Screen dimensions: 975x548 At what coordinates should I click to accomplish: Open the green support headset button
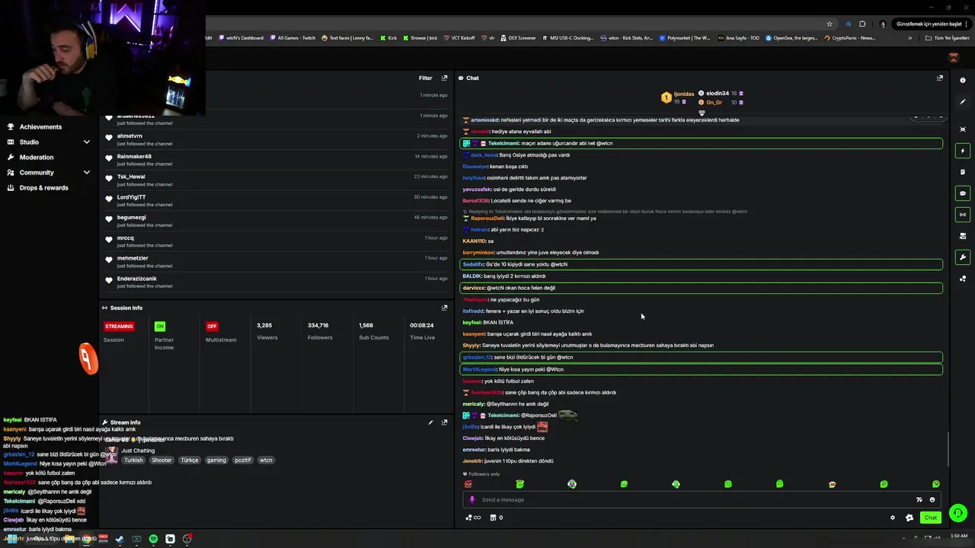point(958,513)
